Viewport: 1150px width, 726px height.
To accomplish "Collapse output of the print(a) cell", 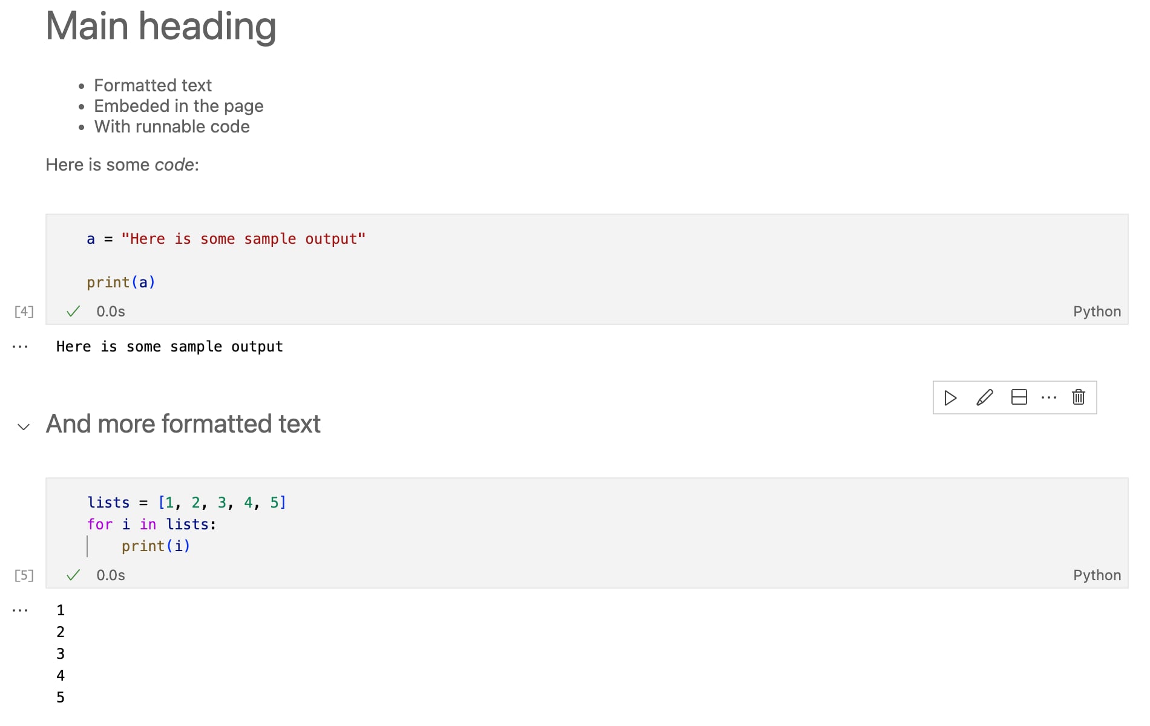I will point(20,346).
